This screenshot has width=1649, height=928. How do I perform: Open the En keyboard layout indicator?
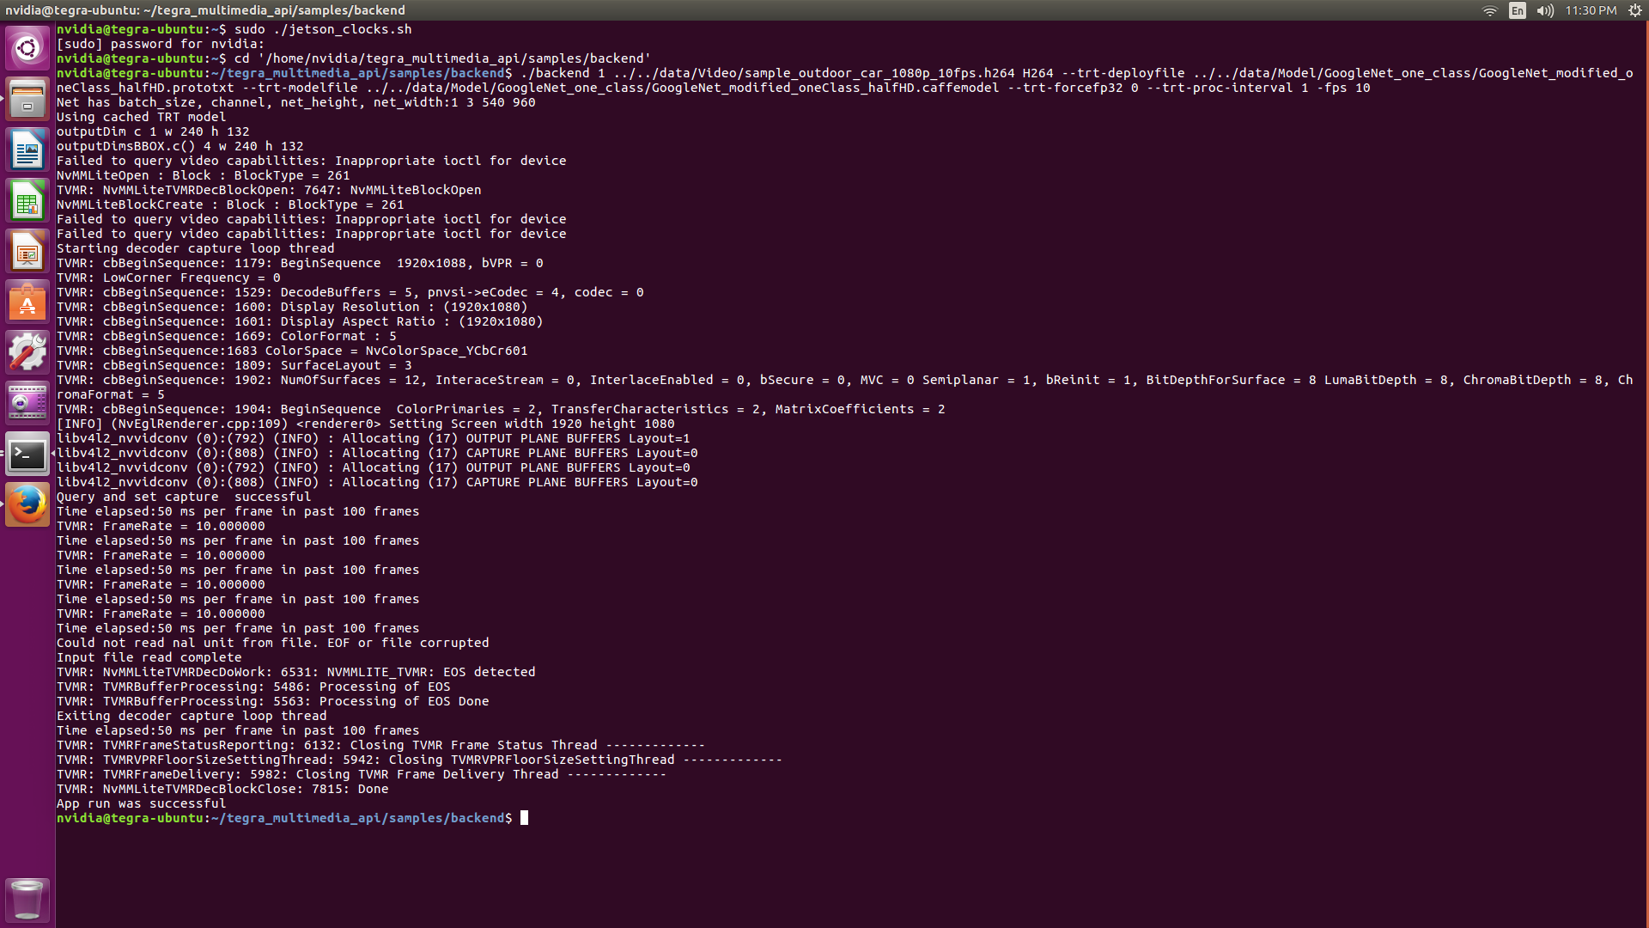(1518, 10)
